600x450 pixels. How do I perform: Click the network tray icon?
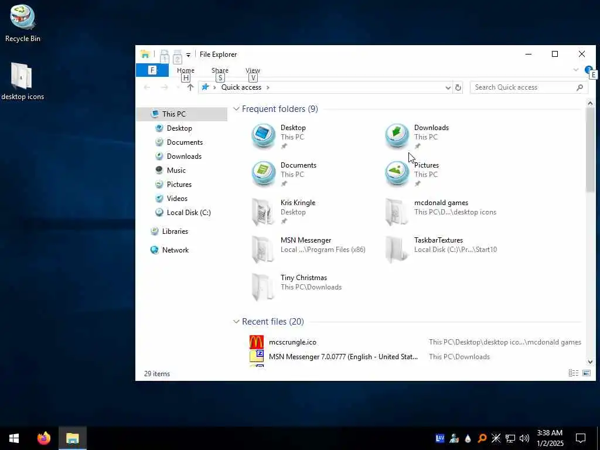pyautogui.click(x=510, y=438)
